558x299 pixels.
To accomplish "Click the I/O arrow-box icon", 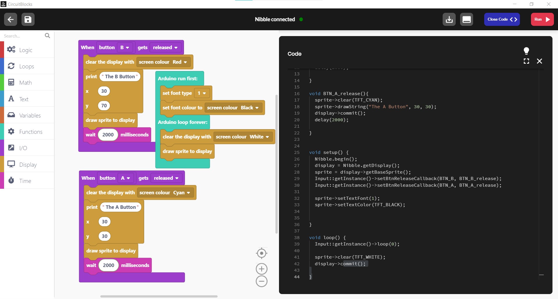I will click(x=11, y=147).
